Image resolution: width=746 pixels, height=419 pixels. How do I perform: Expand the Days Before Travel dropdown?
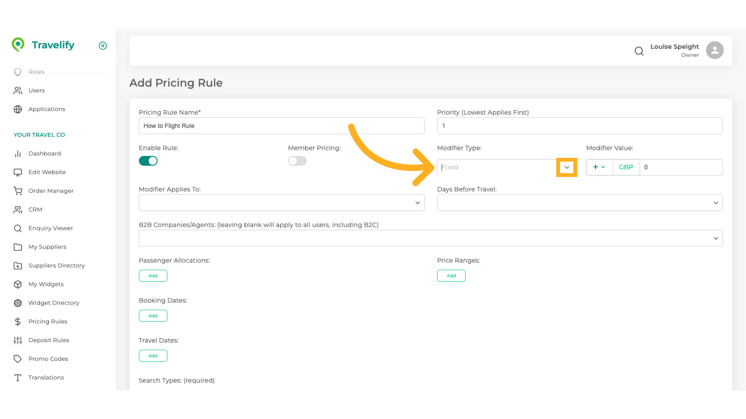point(715,202)
